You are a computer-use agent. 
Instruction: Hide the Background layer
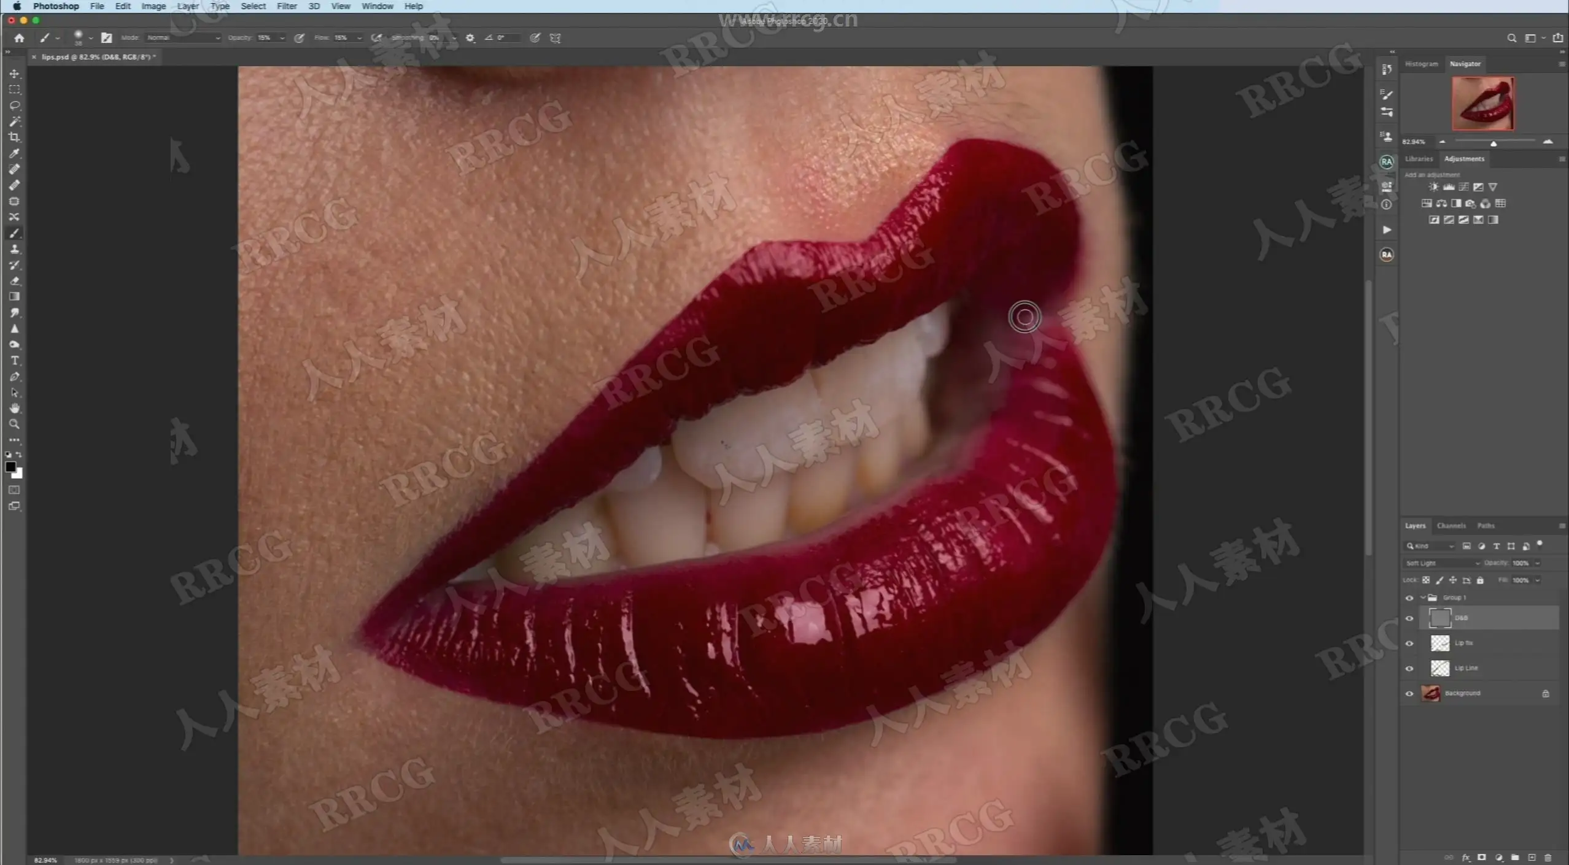(1409, 694)
